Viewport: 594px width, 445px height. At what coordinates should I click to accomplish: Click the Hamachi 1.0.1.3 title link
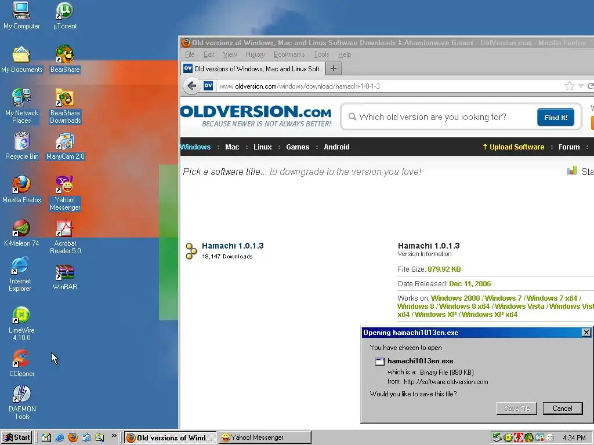point(233,246)
